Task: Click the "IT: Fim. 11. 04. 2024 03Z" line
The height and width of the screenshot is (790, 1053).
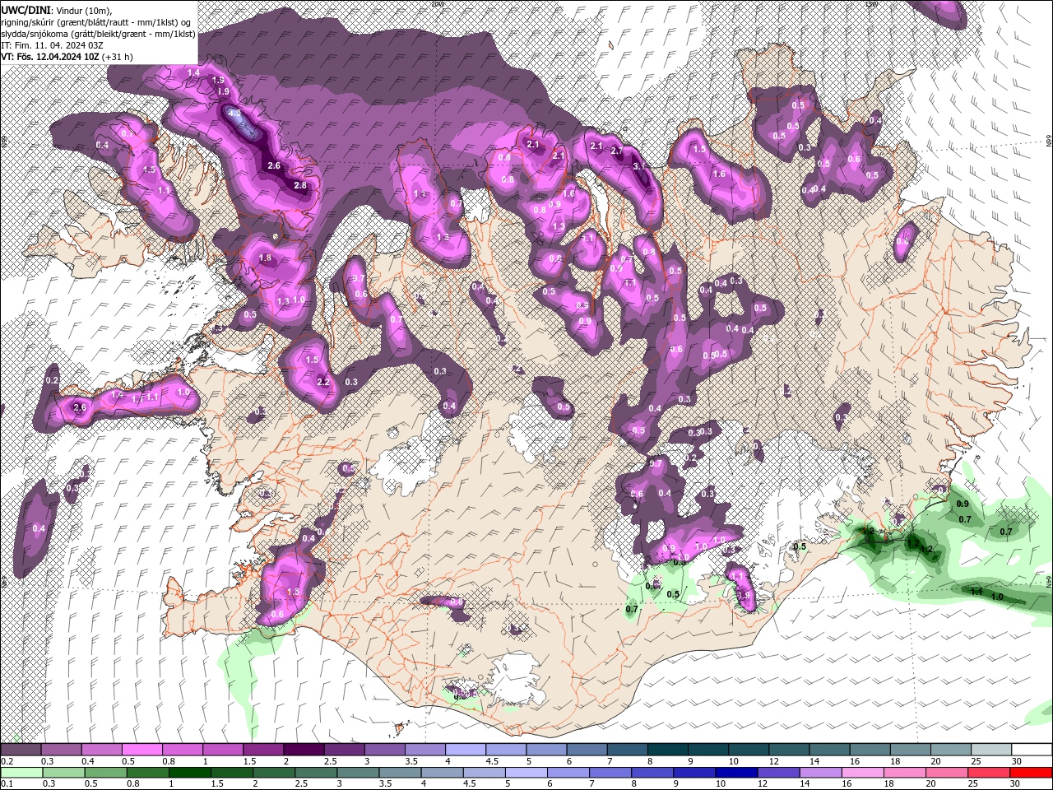Action: pyautogui.click(x=52, y=45)
